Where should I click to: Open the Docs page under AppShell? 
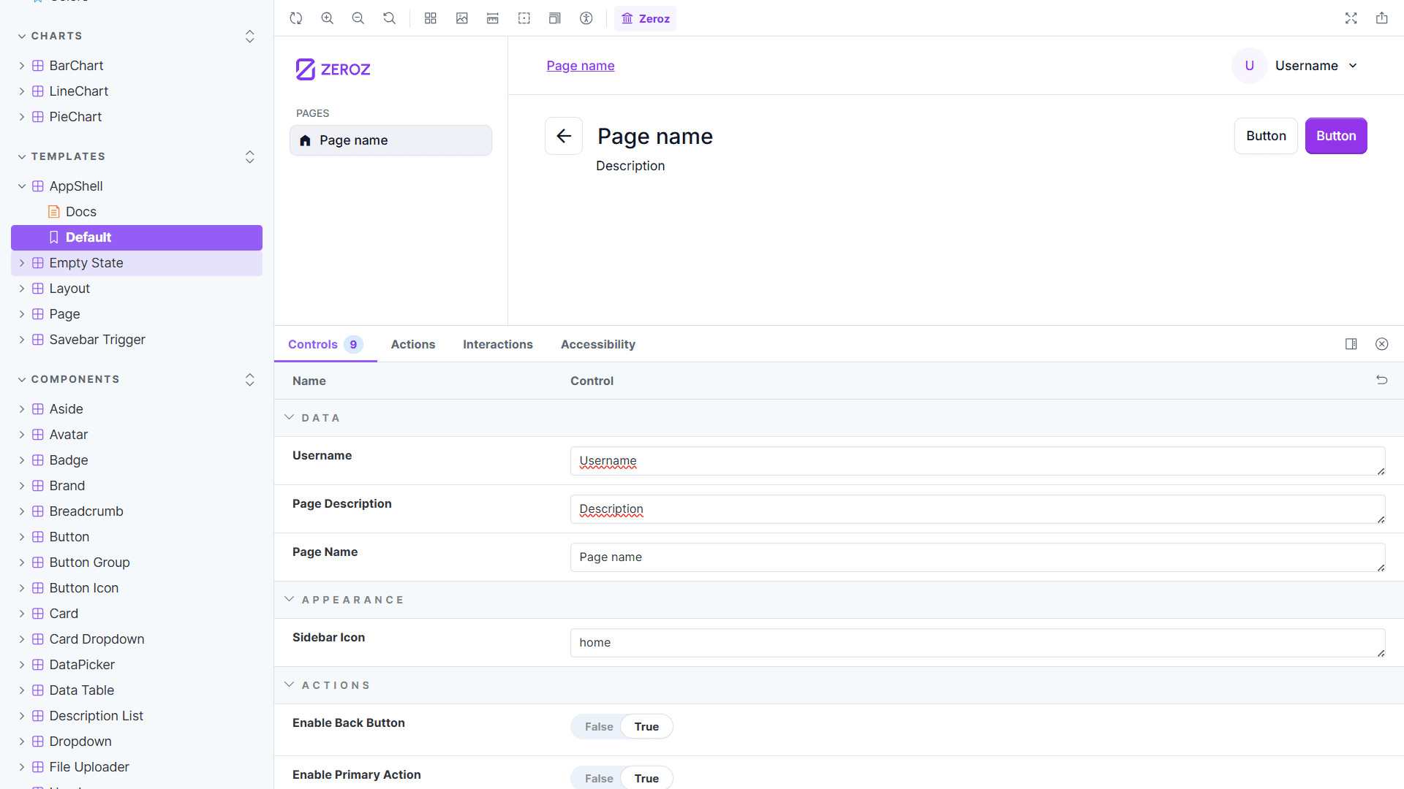coord(81,212)
